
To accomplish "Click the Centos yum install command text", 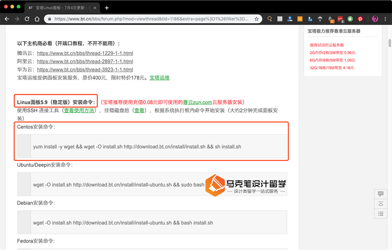I will [x=137, y=147].
